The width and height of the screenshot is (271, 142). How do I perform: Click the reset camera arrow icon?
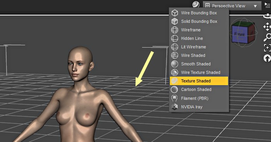tap(267, 58)
